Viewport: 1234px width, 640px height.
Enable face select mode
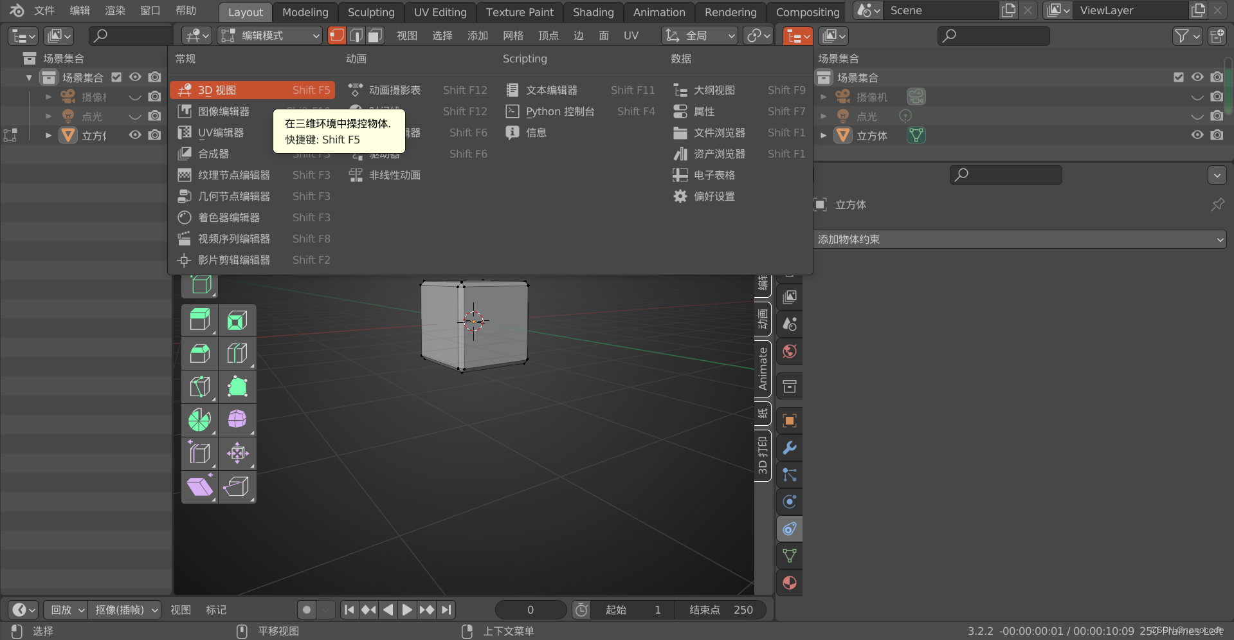pyautogui.click(x=376, y=35)
